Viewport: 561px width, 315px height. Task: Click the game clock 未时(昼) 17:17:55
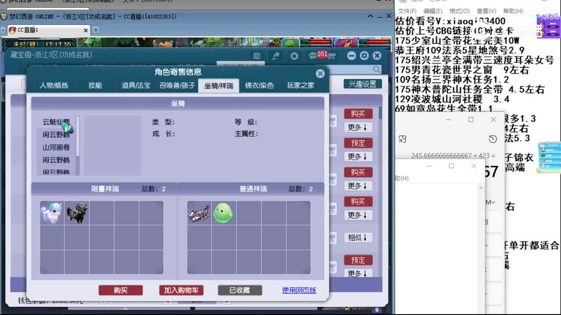point(42,44)
